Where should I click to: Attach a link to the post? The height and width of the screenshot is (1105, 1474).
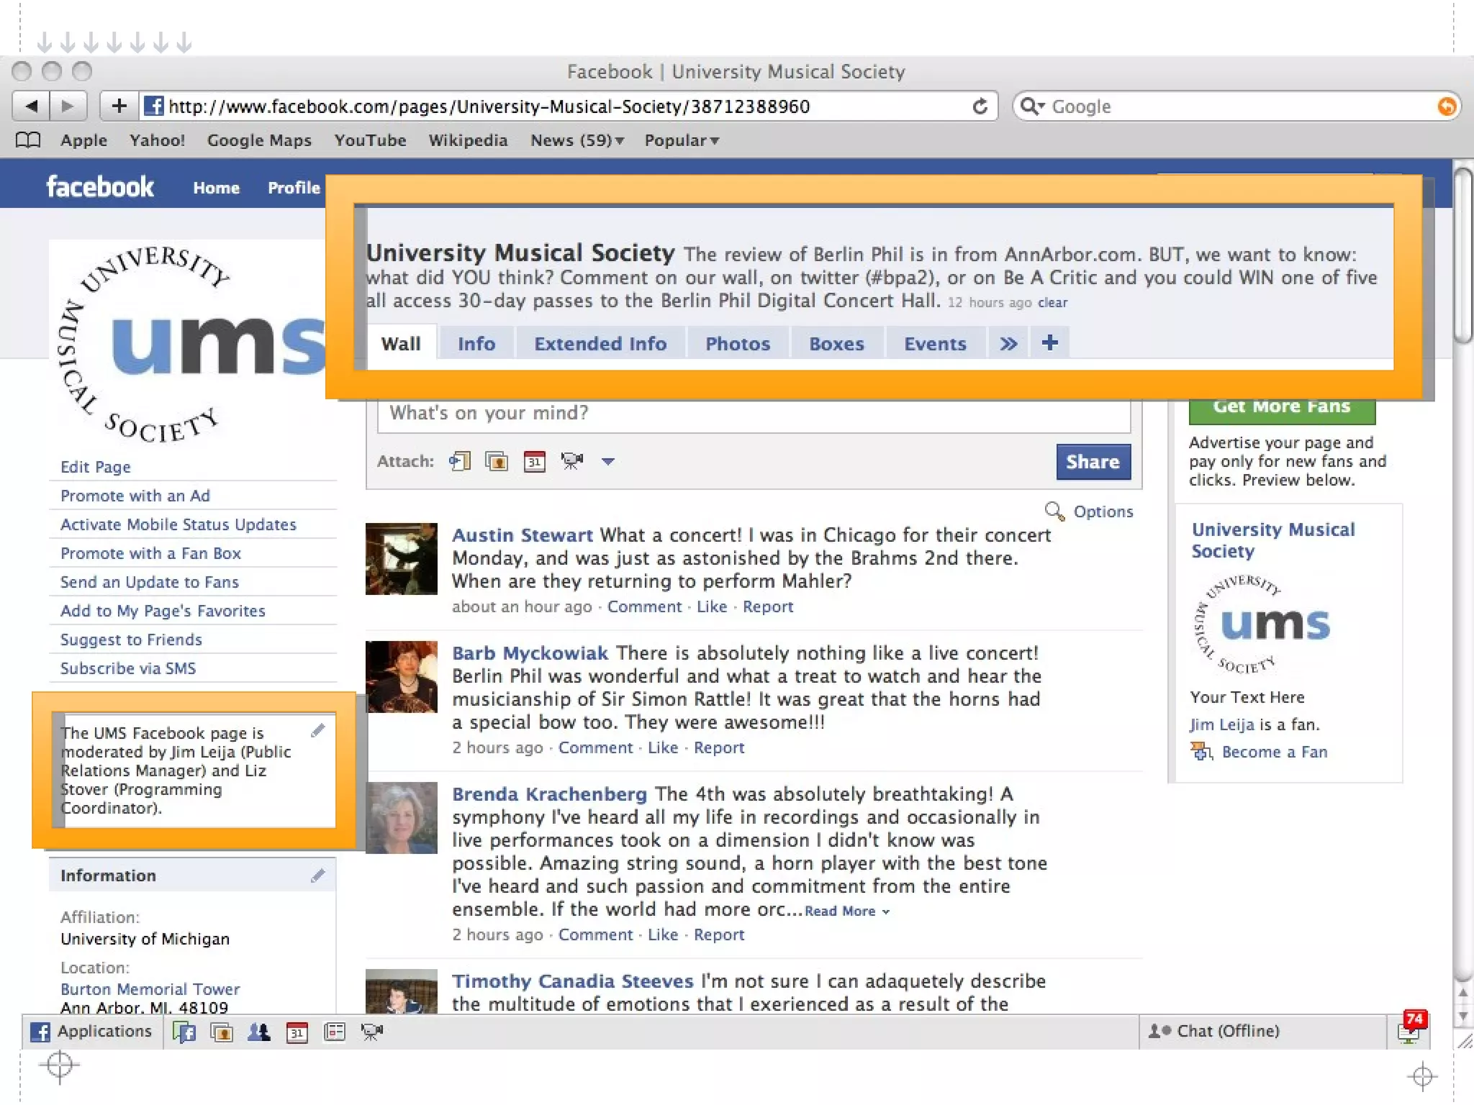460,461
